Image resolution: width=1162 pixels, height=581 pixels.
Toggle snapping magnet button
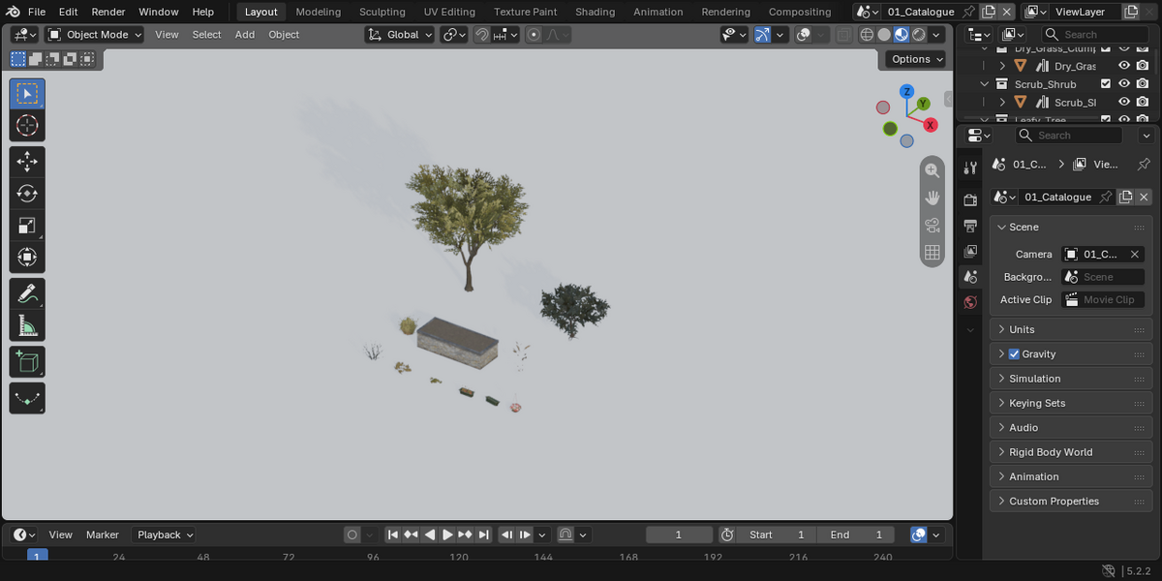pos(481,35)
